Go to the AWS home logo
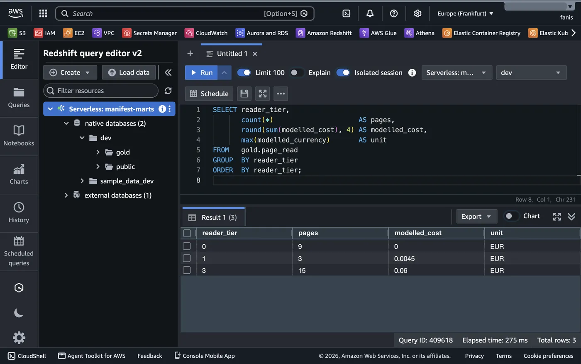This screenshot has height=364, width=581. [x=16, y=13]
